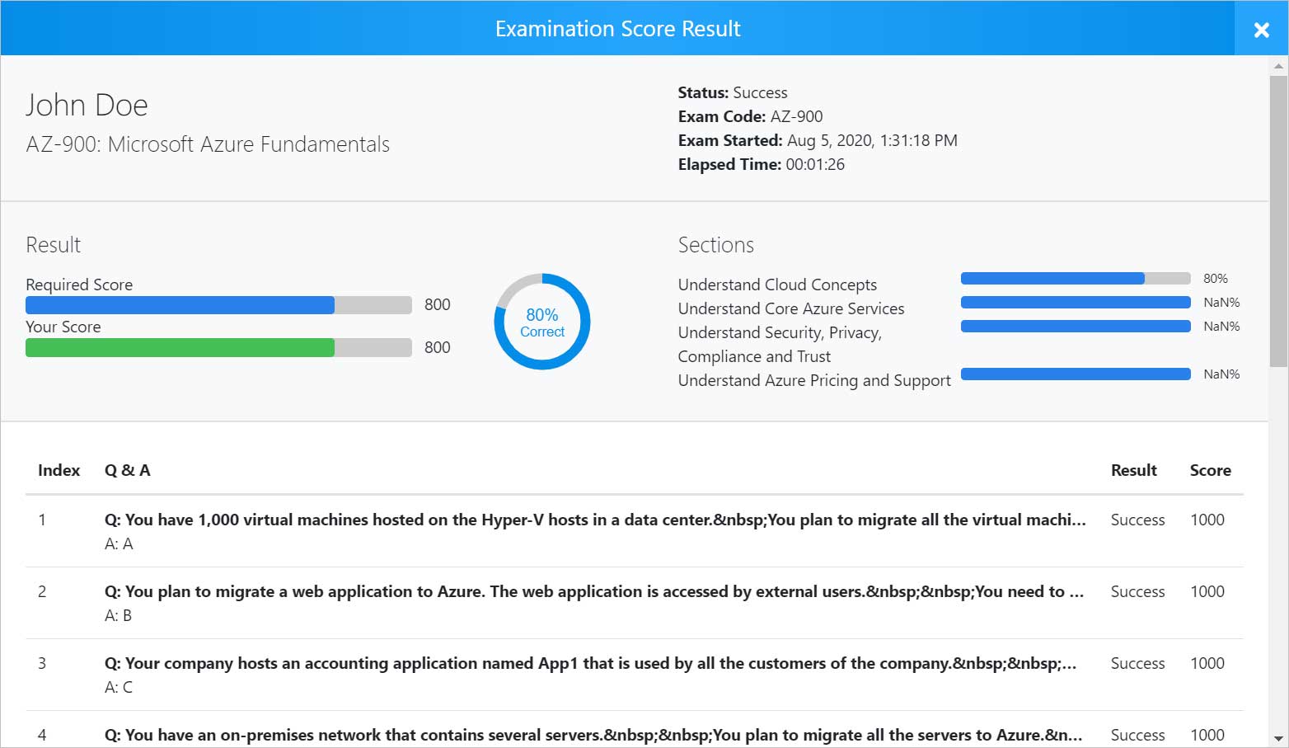
Task: Click the Examination Score Result title
Action: point(618,29)
